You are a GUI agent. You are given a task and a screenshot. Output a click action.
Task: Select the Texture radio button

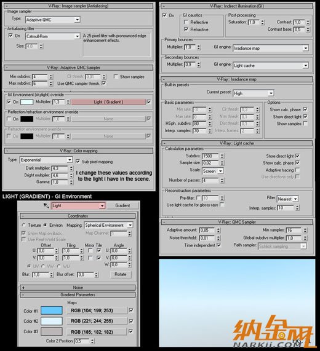click(24, 225)
